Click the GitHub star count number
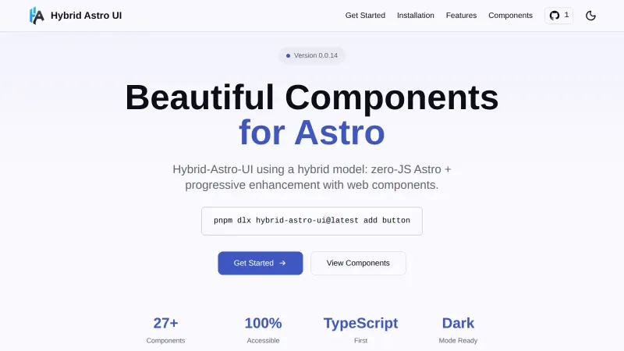This screenshot has height=351, width=624. (x=566, y=16)
